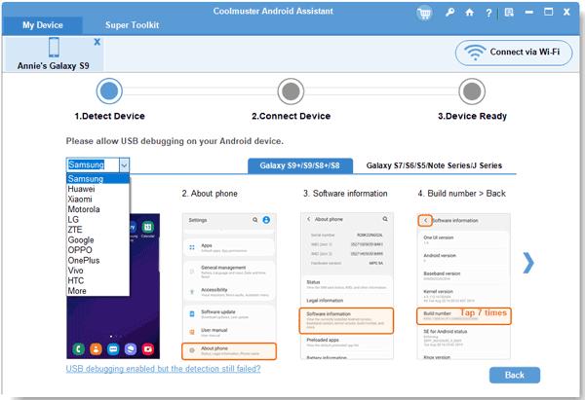Click the Device Ready step circle
The height and width of the screenshot is (400, 585).
pos(472,91)
